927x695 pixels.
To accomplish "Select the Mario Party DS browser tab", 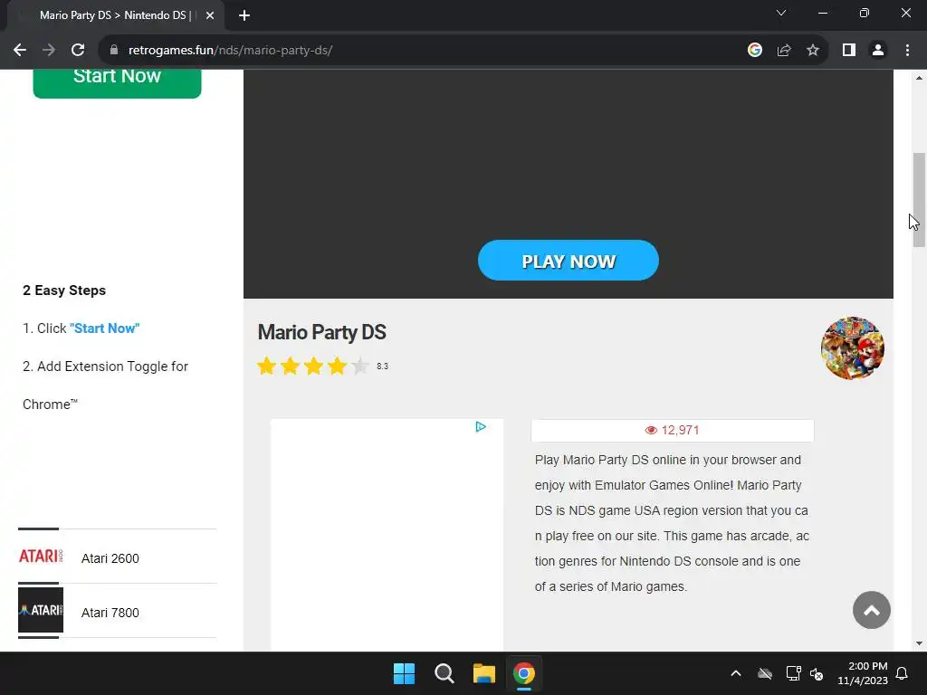I will (x=116, y=15).
